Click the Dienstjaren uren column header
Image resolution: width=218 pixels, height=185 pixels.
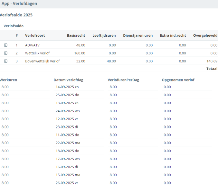coord(138,35)
